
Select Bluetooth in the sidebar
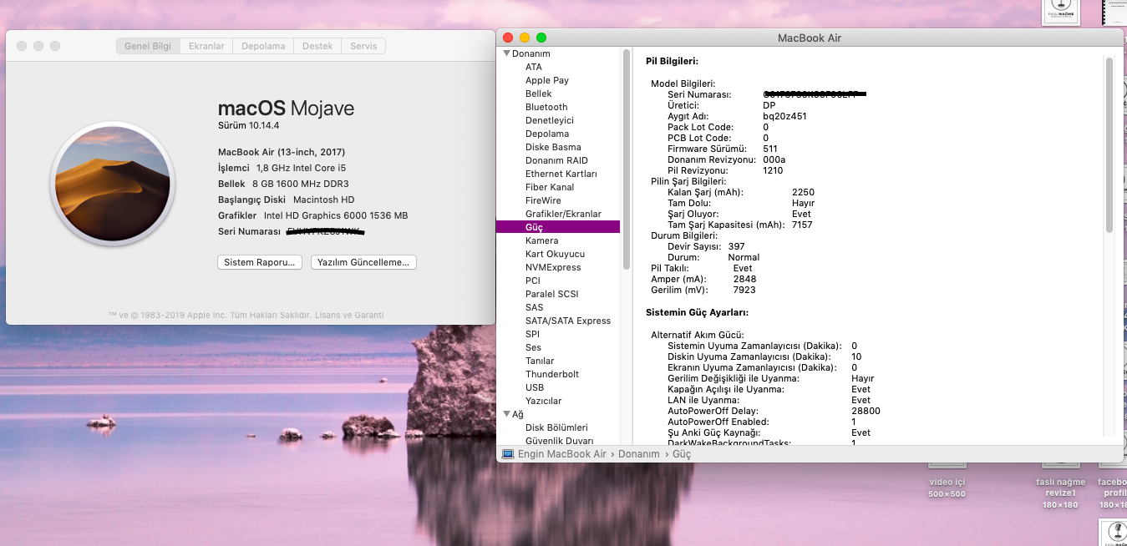click(546, 107)
